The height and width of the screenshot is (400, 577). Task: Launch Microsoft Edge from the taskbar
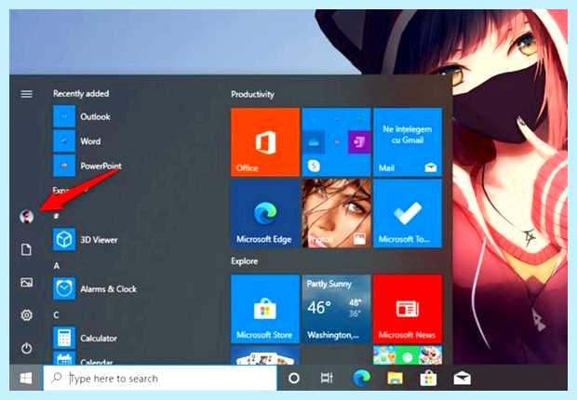coord(362,378)
